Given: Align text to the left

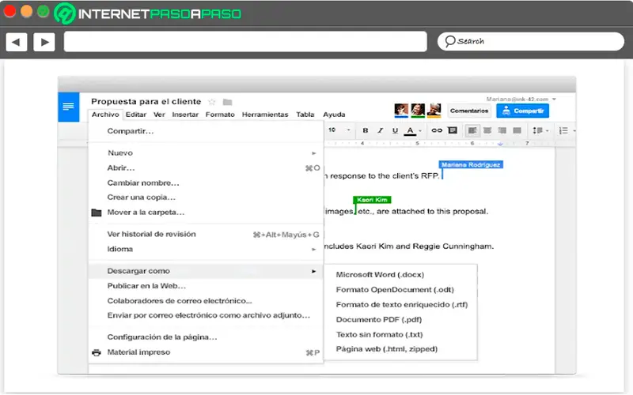Looking at the screenshot, I should click(472, 130).
